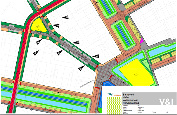Click the Schaal 1:500 field in the title block
Screen dimensions: 177x115
132,109
